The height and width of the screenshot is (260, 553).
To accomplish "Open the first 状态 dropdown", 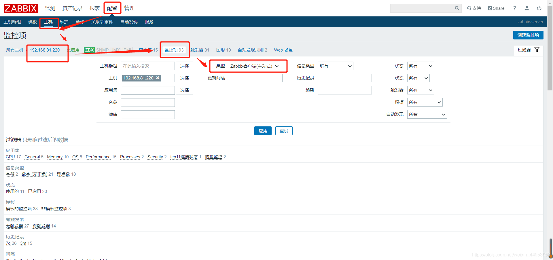I will 421,66.
